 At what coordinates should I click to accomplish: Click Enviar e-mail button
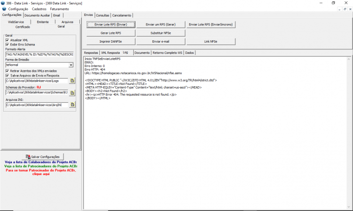coord(161,42)
